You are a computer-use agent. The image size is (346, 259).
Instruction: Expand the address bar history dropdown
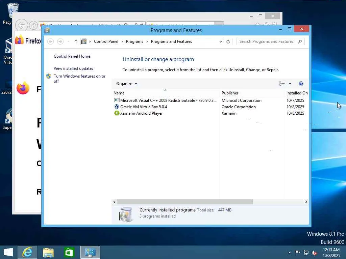coord(221,41)
